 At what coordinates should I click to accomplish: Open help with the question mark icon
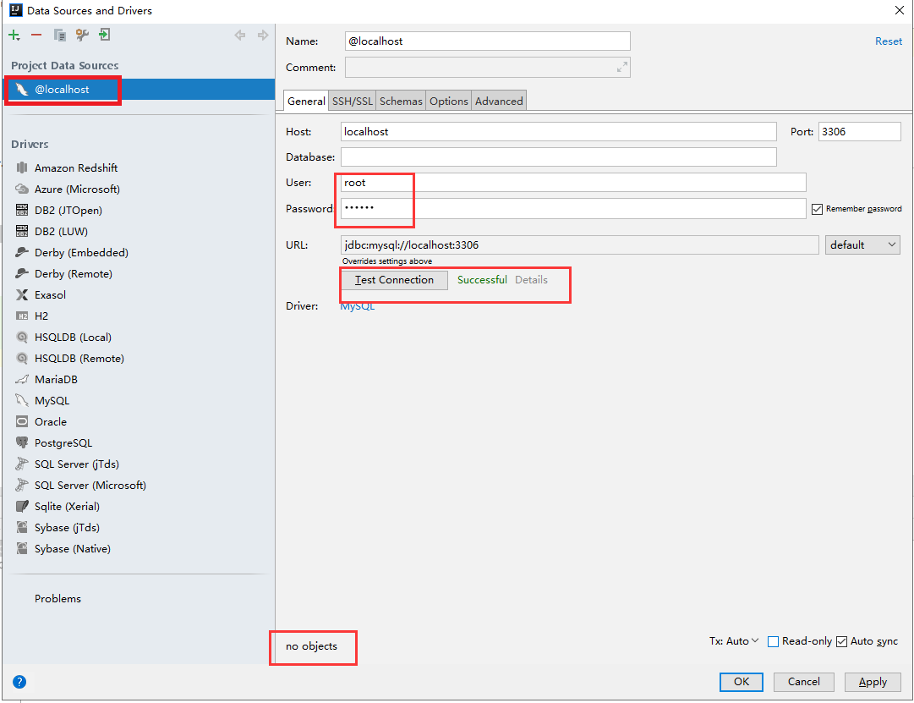click(19, 681)
